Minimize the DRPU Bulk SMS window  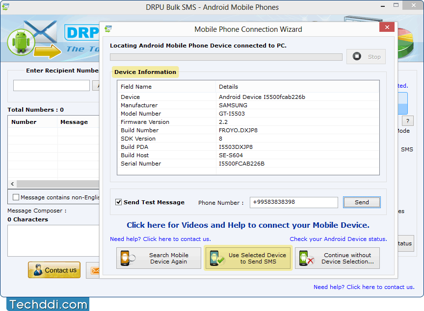pos(383,6)
